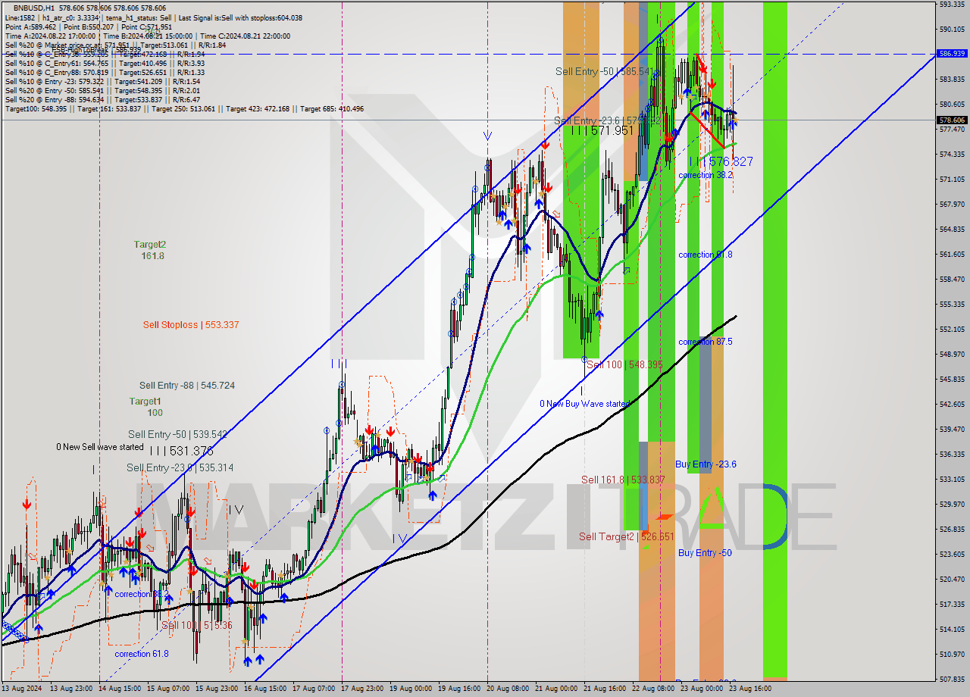Click the current price tag 578.606 on axis
Screen dimensions: 970x697
(952, 120)
